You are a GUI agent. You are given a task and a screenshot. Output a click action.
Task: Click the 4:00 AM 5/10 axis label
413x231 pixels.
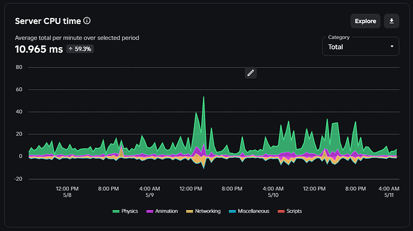point(273,192)
